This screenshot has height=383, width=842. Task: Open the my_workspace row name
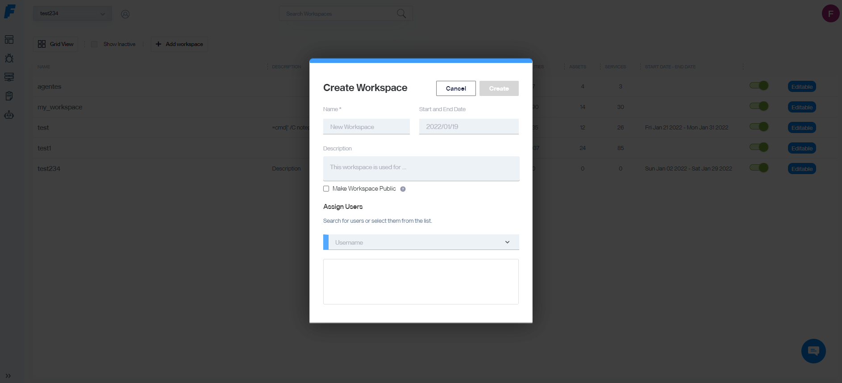60,107
